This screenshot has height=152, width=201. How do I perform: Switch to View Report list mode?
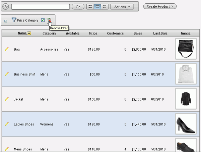tap(97, 7)
